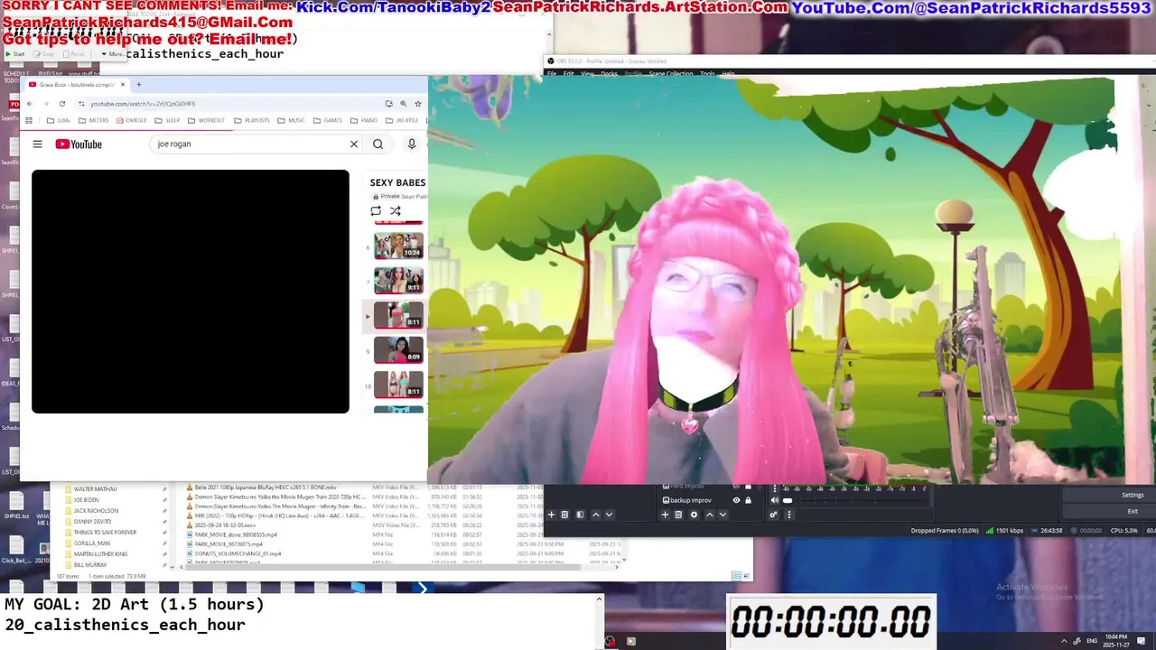Open the SLEEP bookmark folder
The height and width of the screenshot is (650, 1156).
167,120
